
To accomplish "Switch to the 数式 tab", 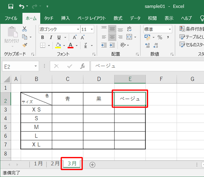I will click(x=118, y=18).
